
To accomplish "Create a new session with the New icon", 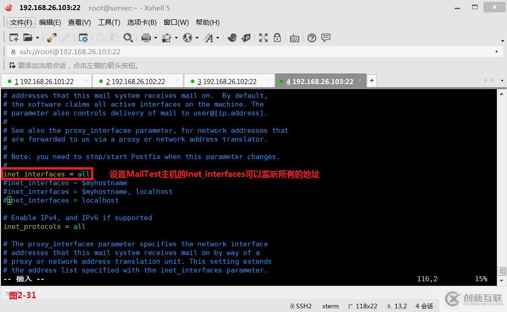I will point(14,38).
